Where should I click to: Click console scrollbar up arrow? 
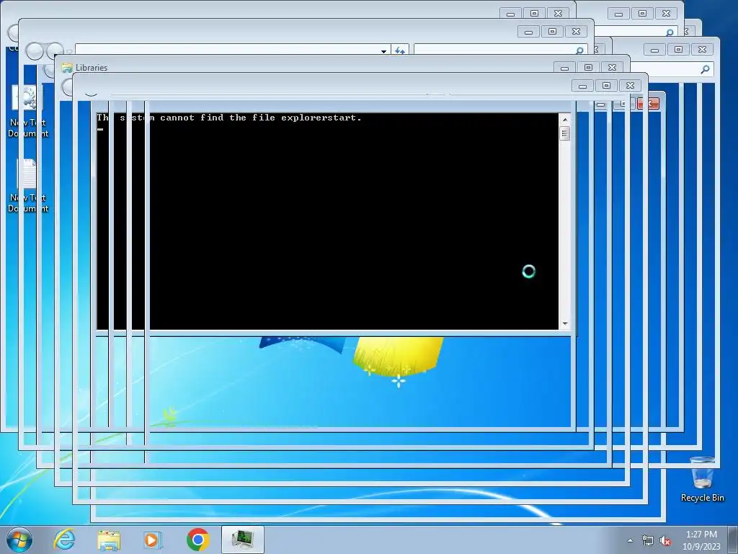[565, 120]
